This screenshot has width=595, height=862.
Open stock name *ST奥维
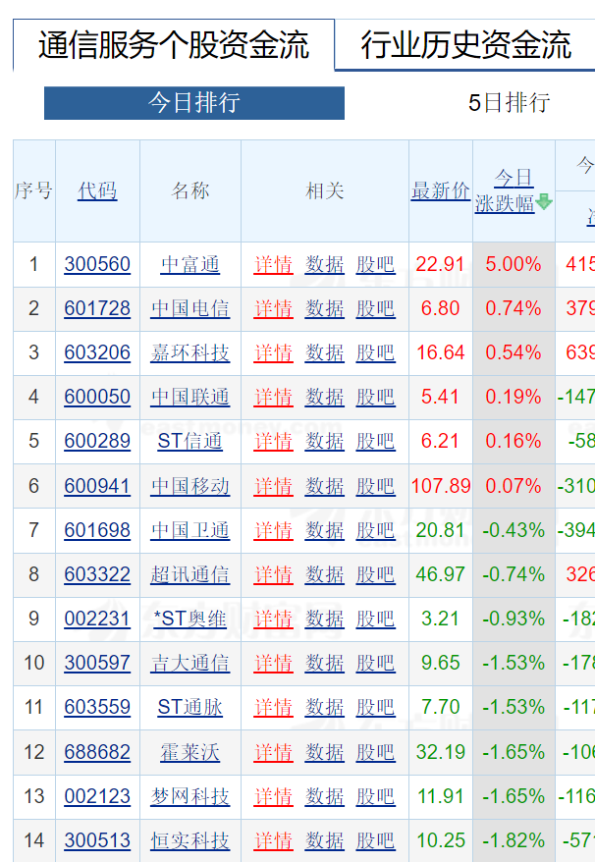[190, 619]
